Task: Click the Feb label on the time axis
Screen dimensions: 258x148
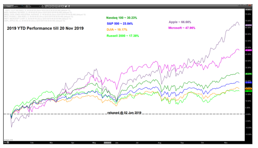Action: (32, 143)
